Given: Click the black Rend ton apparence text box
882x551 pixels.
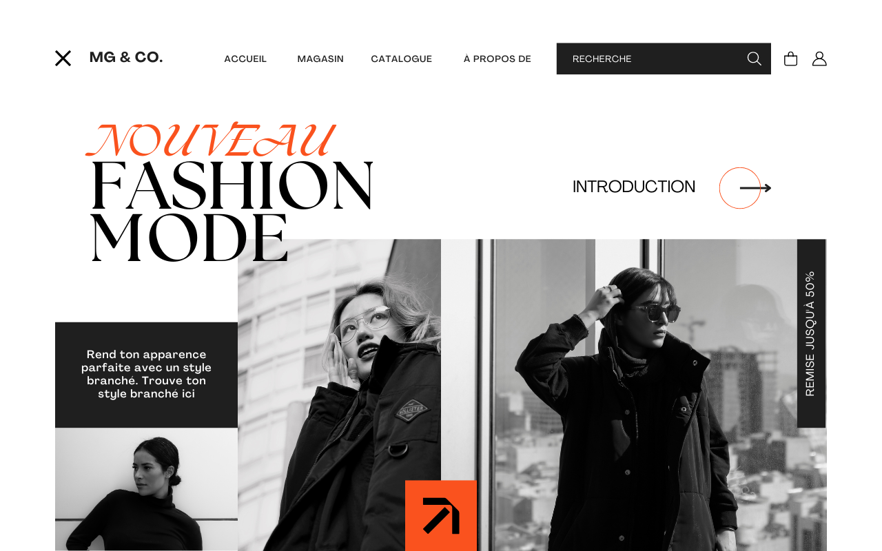Looking at the screenshot, I should [146, 375].
